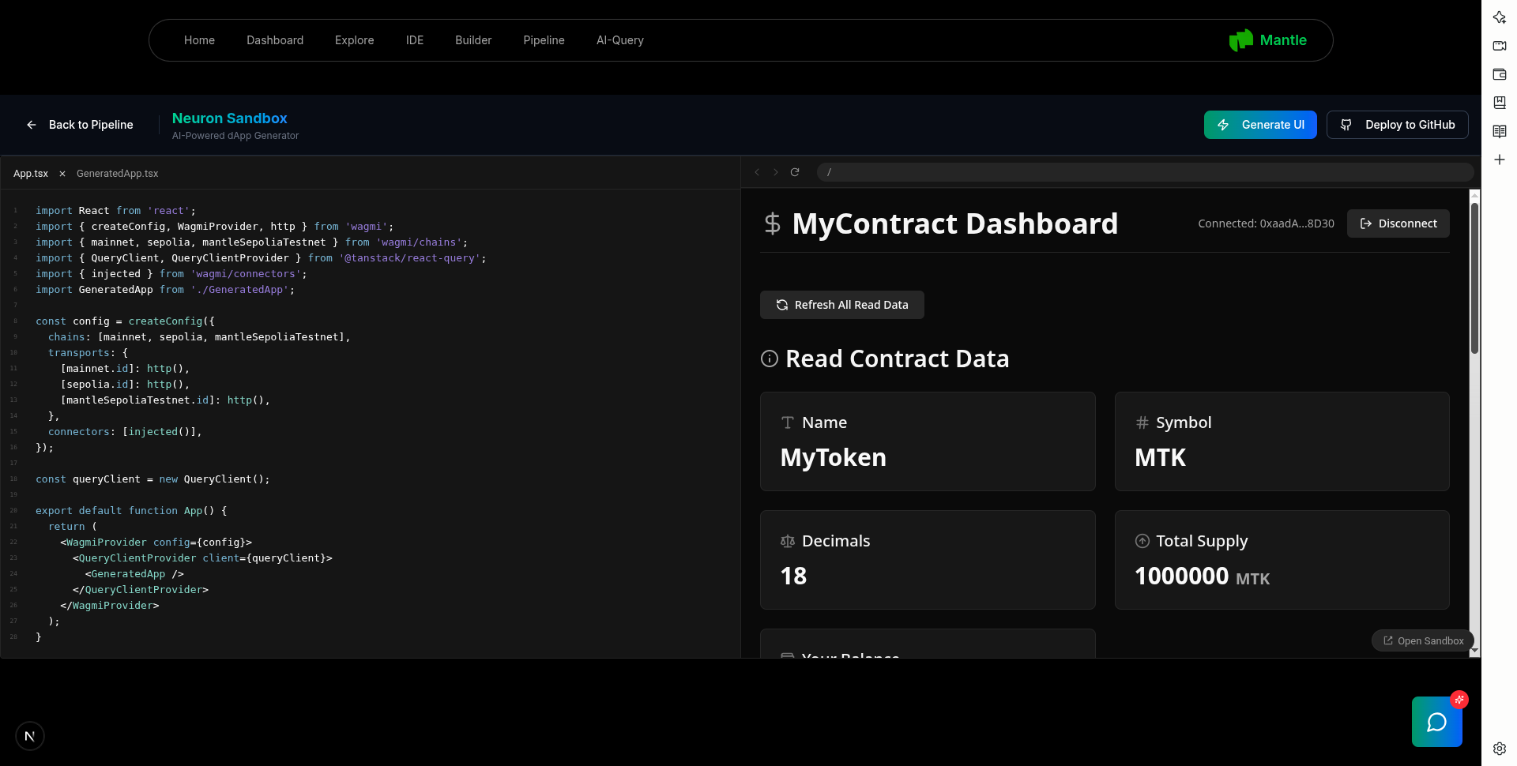This screenshot has width=1517, height=766.
Task: Click the preview forward navigation arrow
Action: (776, 172)
